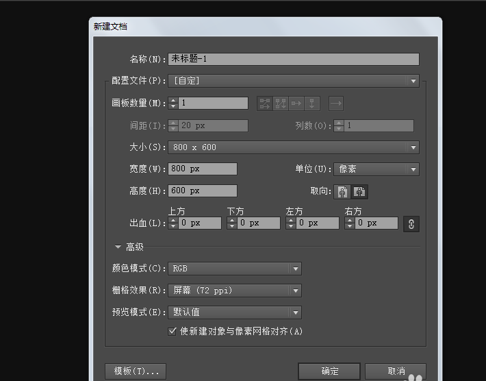Click the 名称 name input field
The width and height of the screenshot is (486, 381).
293,60
